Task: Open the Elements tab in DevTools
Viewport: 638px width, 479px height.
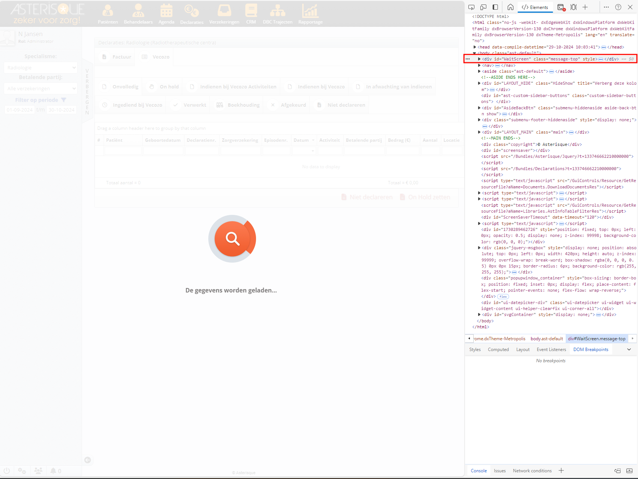Action: 535,7
